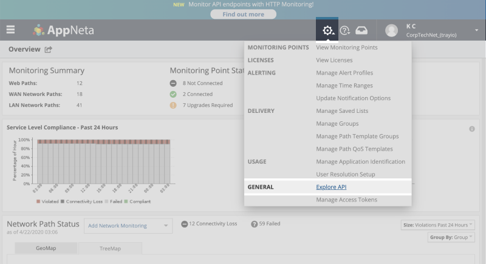The width and height of the screenshot is (486, 264).
Task: Click the user avatar icon
Action: pos(392,30)
